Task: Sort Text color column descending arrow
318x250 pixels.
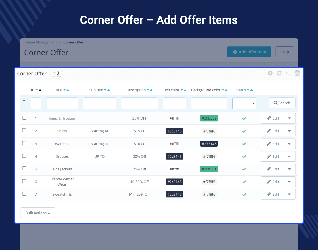Action: coord(182,90)
